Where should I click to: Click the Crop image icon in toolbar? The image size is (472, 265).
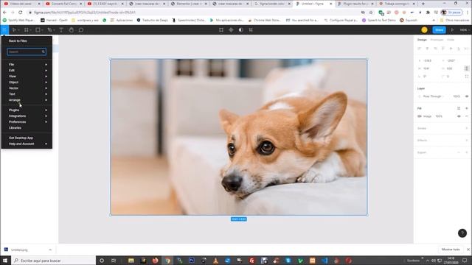click(x=221, y=29)
